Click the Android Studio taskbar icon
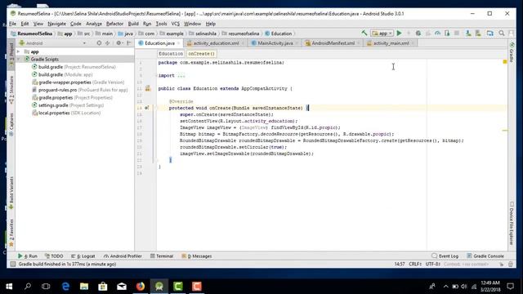Image resolution: width=523 pixels, height=294 pixels. pos(159,287)
